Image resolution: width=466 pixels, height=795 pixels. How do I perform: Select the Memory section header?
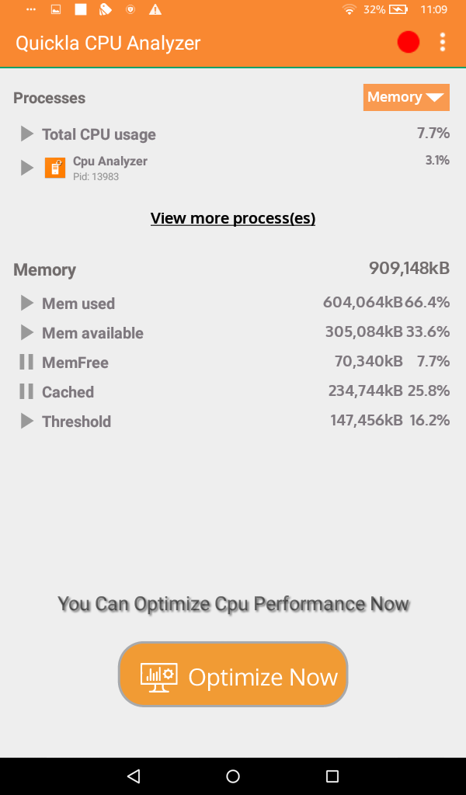point(44,269)
